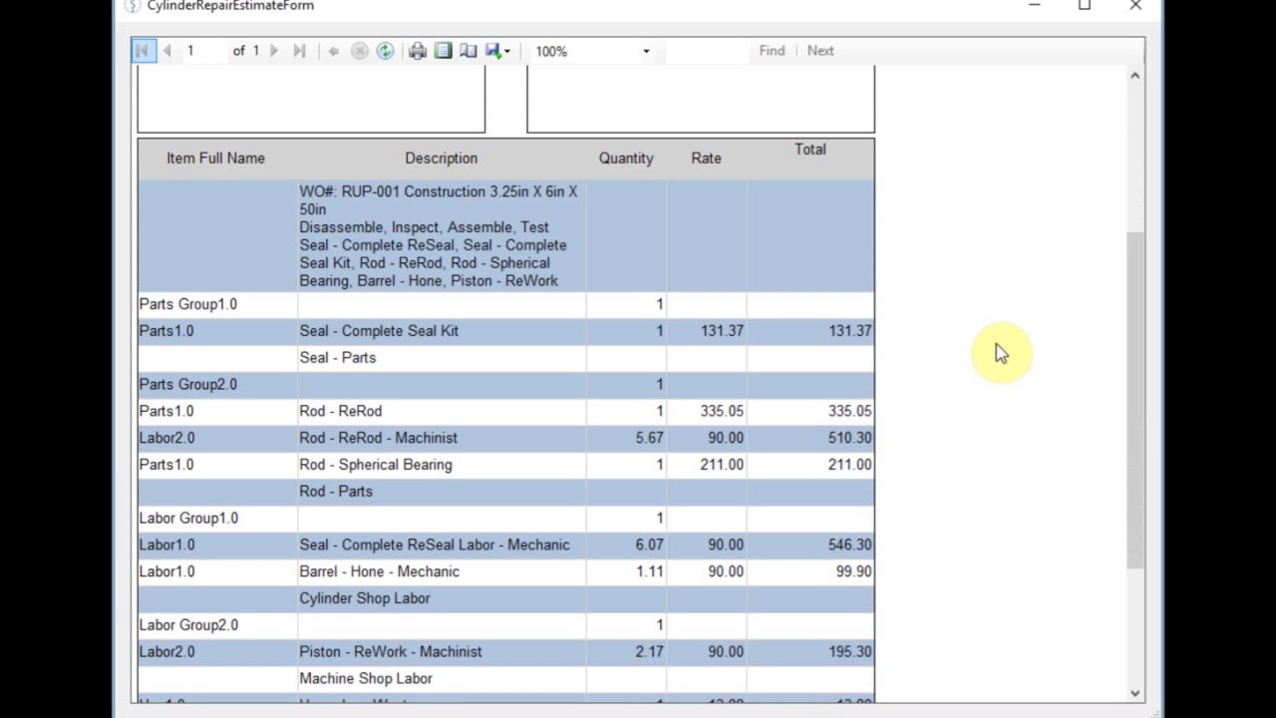Screen dimensions: 1276x718
Task: Go to first page of report
Action: pyautogui.click(x=143, y=51)
